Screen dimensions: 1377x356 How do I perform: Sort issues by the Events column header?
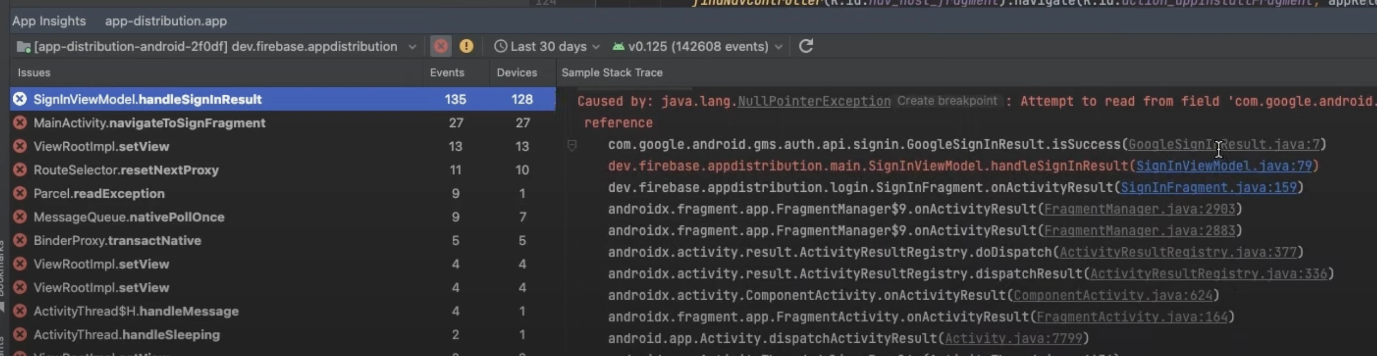[447, 73]
